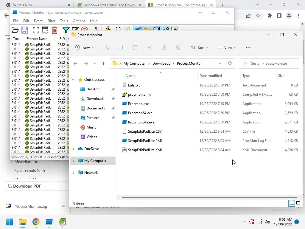Click the See more ellipsis in File Explorer
Screen dimensions: 305x229
pos(248,47)
